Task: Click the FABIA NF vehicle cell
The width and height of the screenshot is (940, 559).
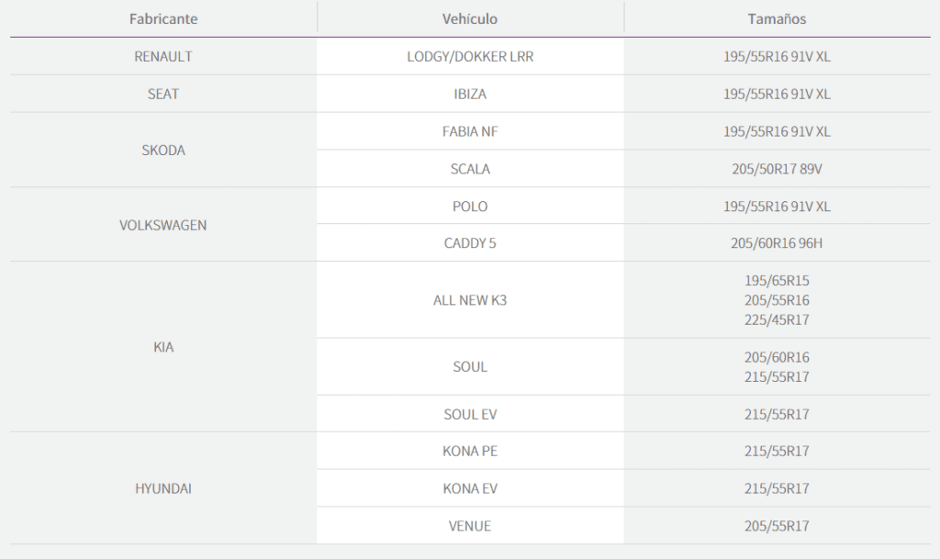Action: (470, 131)
